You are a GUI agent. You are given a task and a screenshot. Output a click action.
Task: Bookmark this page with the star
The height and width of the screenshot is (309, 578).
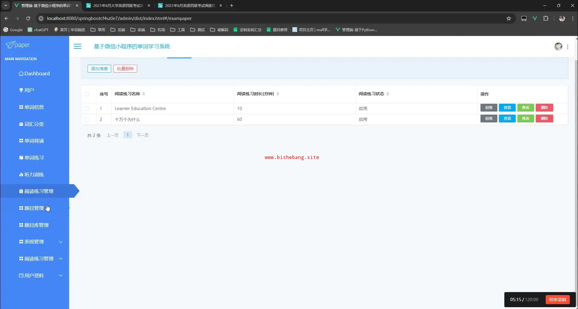pyautogui.click(x=509, y=18)
